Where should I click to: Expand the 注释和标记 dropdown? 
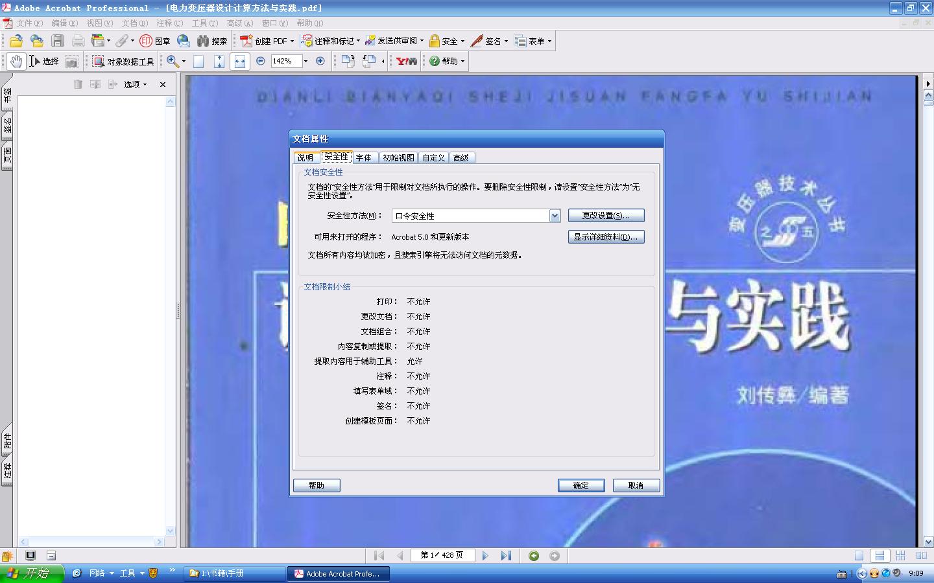[358, 41]
